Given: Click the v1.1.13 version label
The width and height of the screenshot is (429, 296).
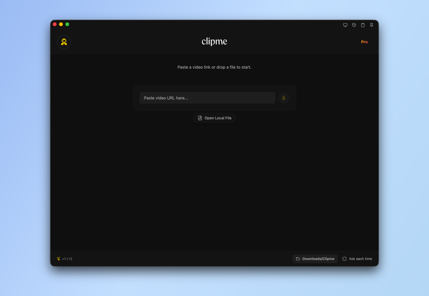Looking at the screenshot, I should pos(67,259).
